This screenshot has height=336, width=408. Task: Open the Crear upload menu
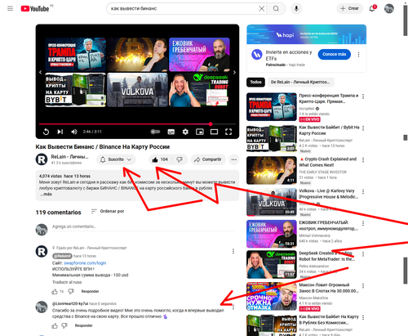click(349, 8)
